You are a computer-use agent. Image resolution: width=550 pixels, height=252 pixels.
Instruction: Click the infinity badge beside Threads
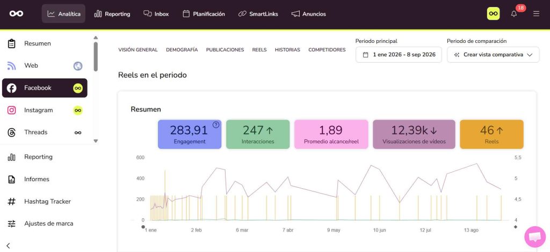tap(78, 132)
